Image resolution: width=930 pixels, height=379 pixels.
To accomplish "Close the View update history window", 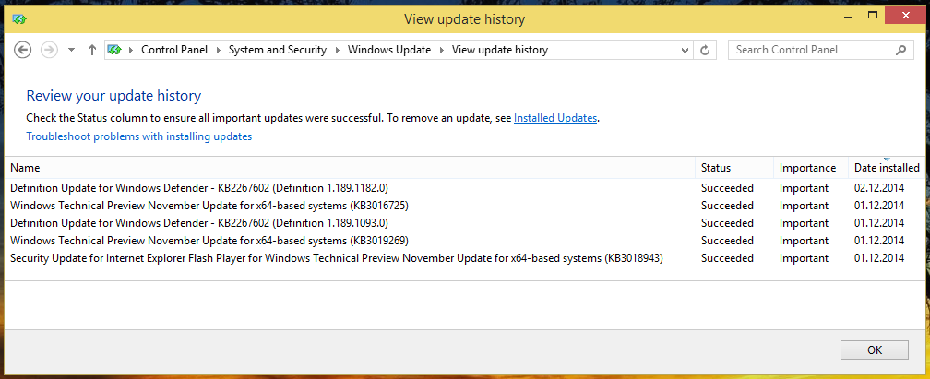I will point(906,16).
